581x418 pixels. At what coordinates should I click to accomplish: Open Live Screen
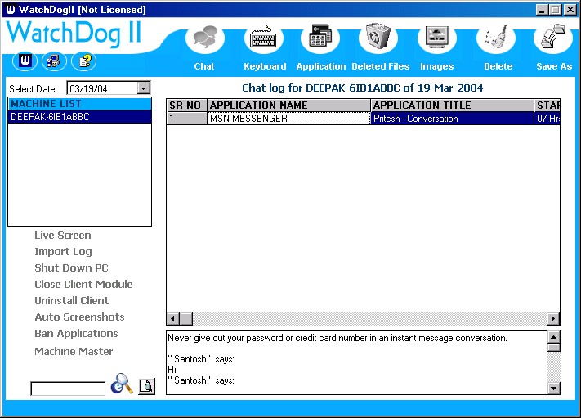click(63, 235)
